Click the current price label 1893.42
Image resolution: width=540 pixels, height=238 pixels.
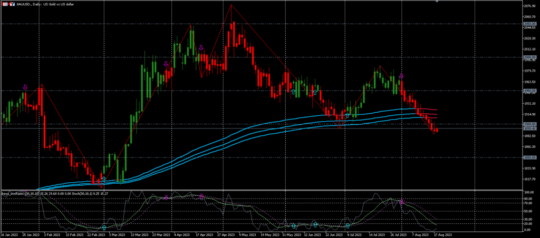529,128
